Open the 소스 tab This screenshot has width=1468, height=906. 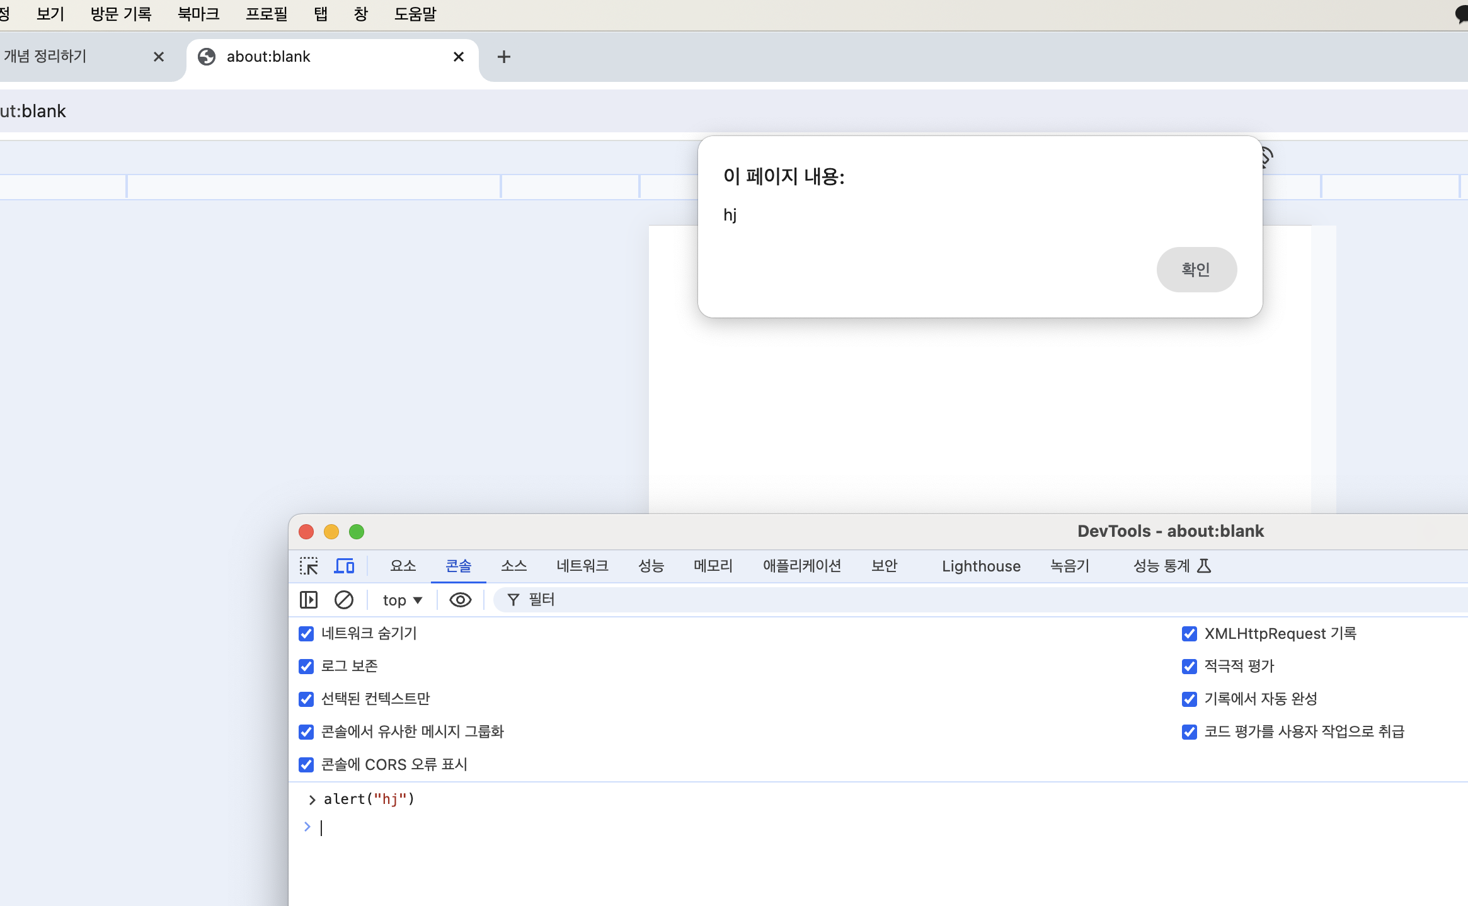click(x=514, y=566)
